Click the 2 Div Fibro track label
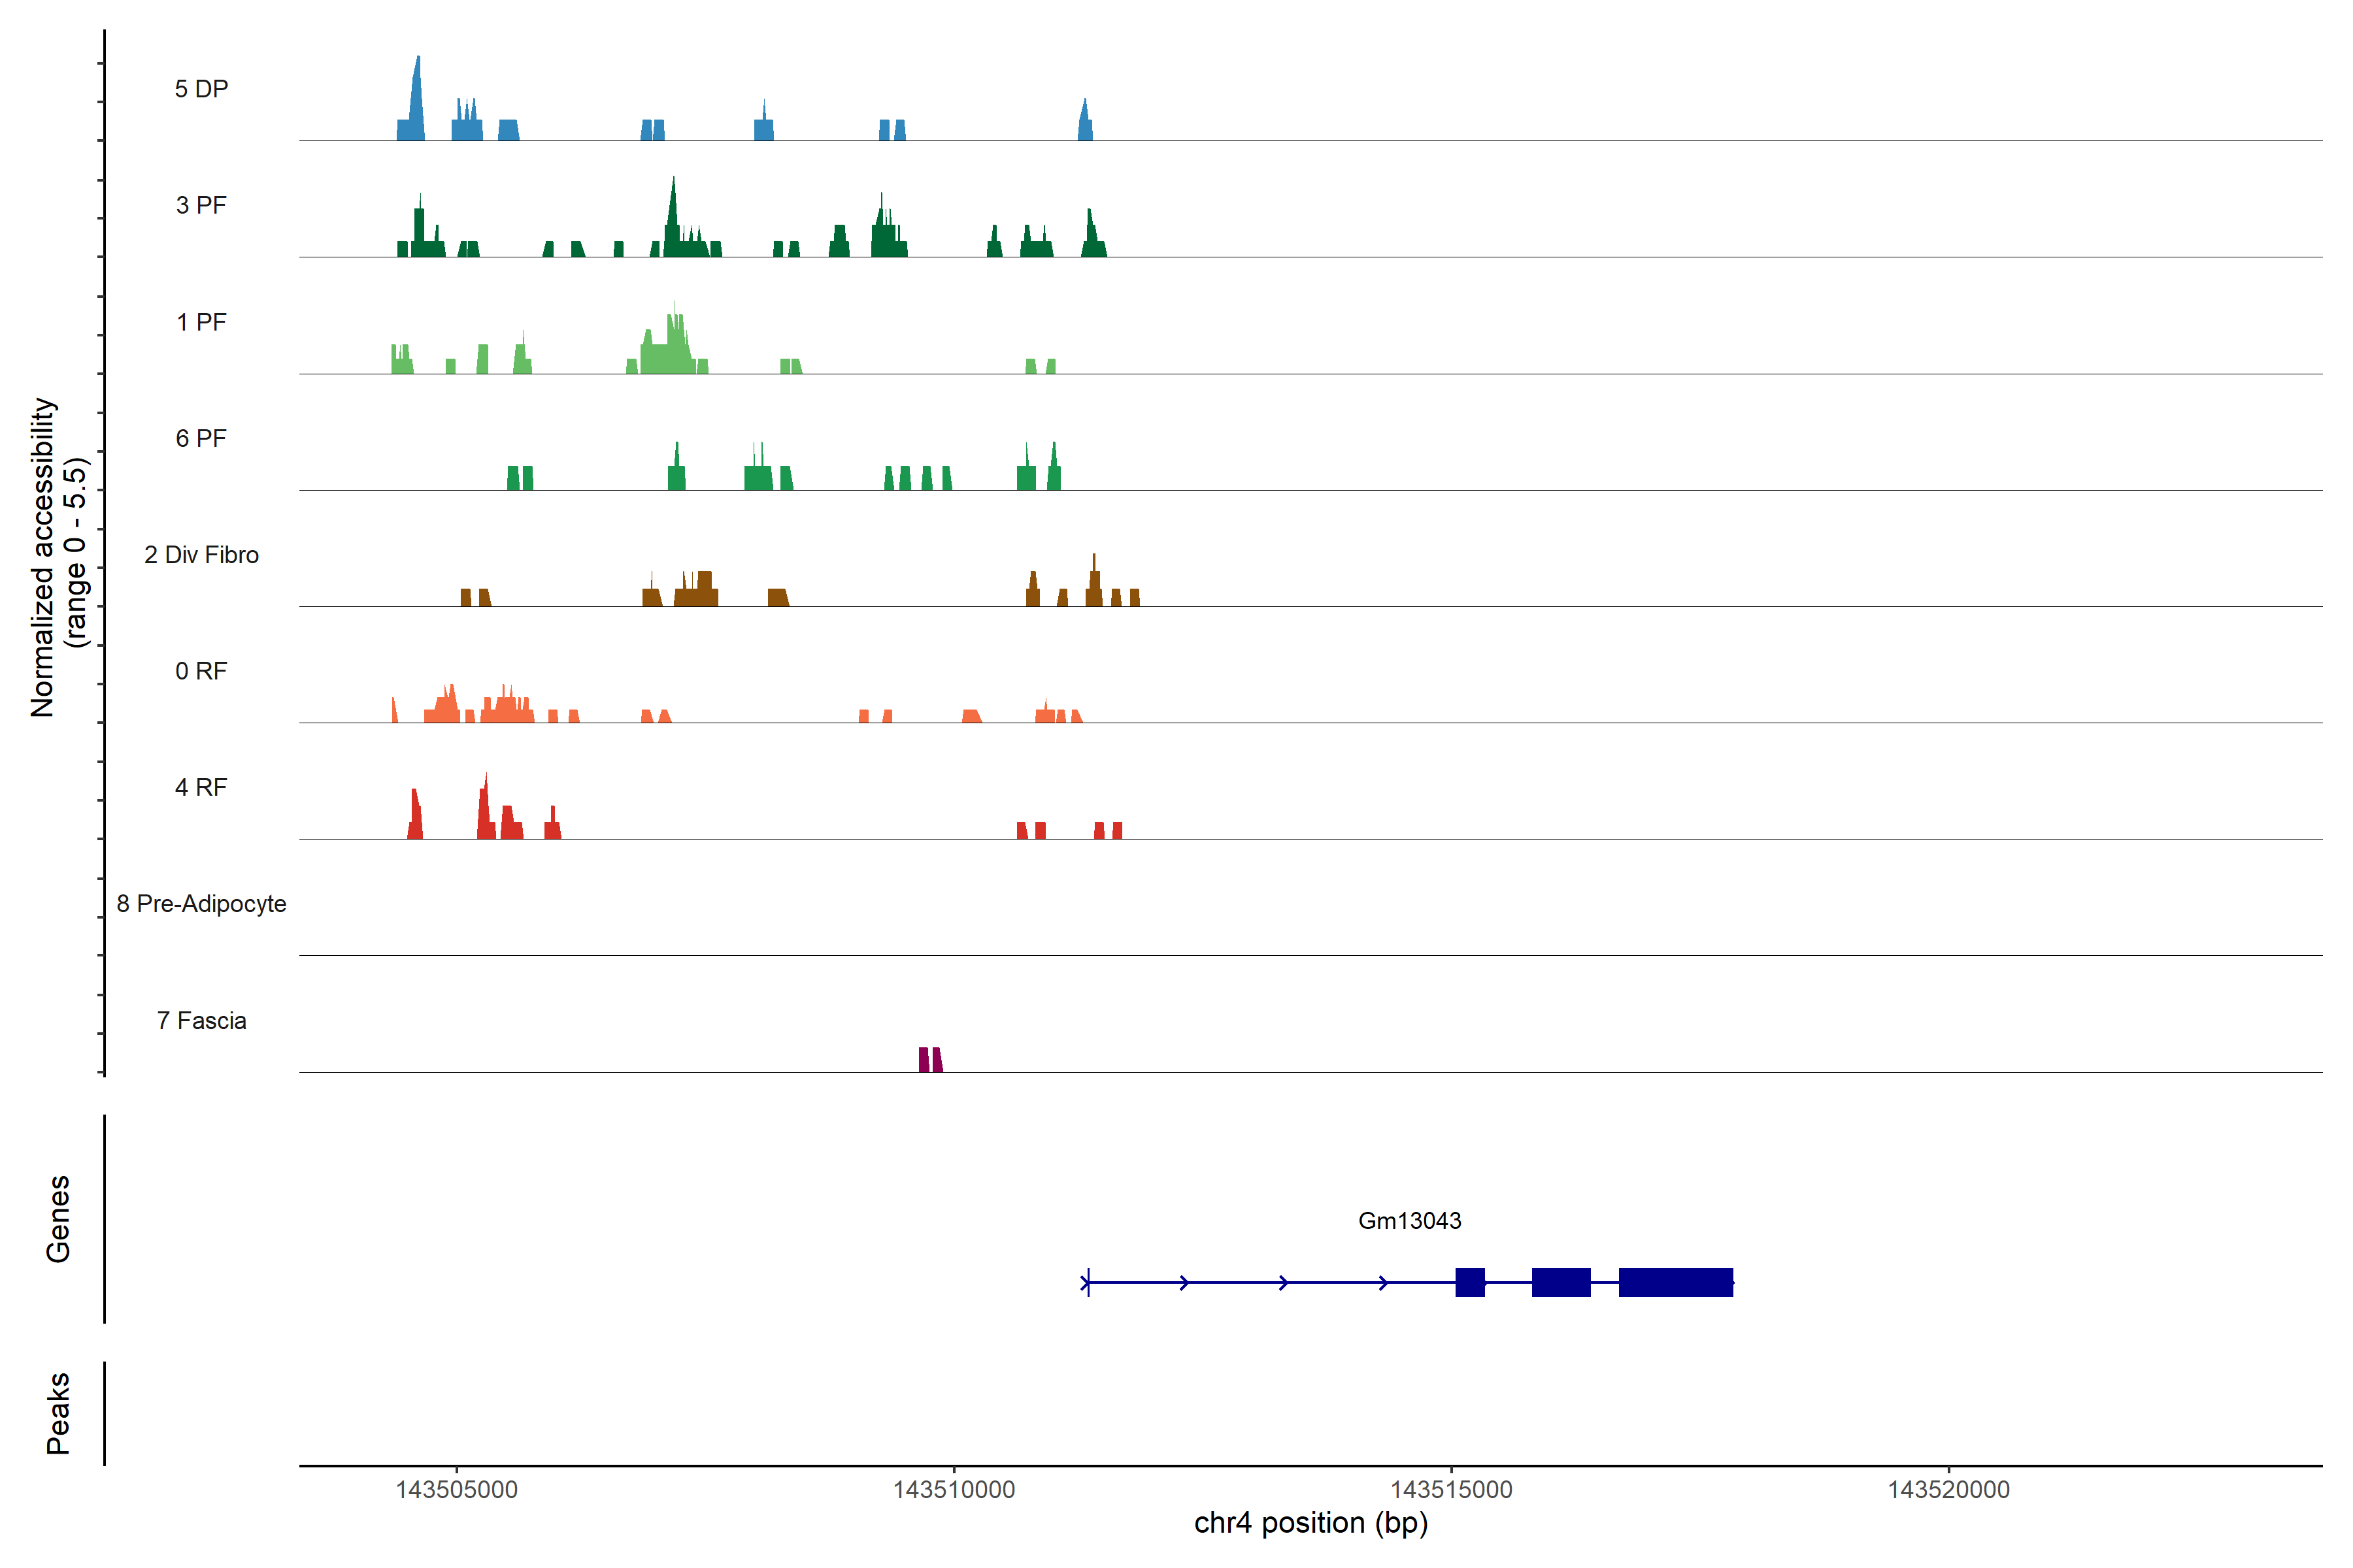2353x1568 pixels. point(201,555)
